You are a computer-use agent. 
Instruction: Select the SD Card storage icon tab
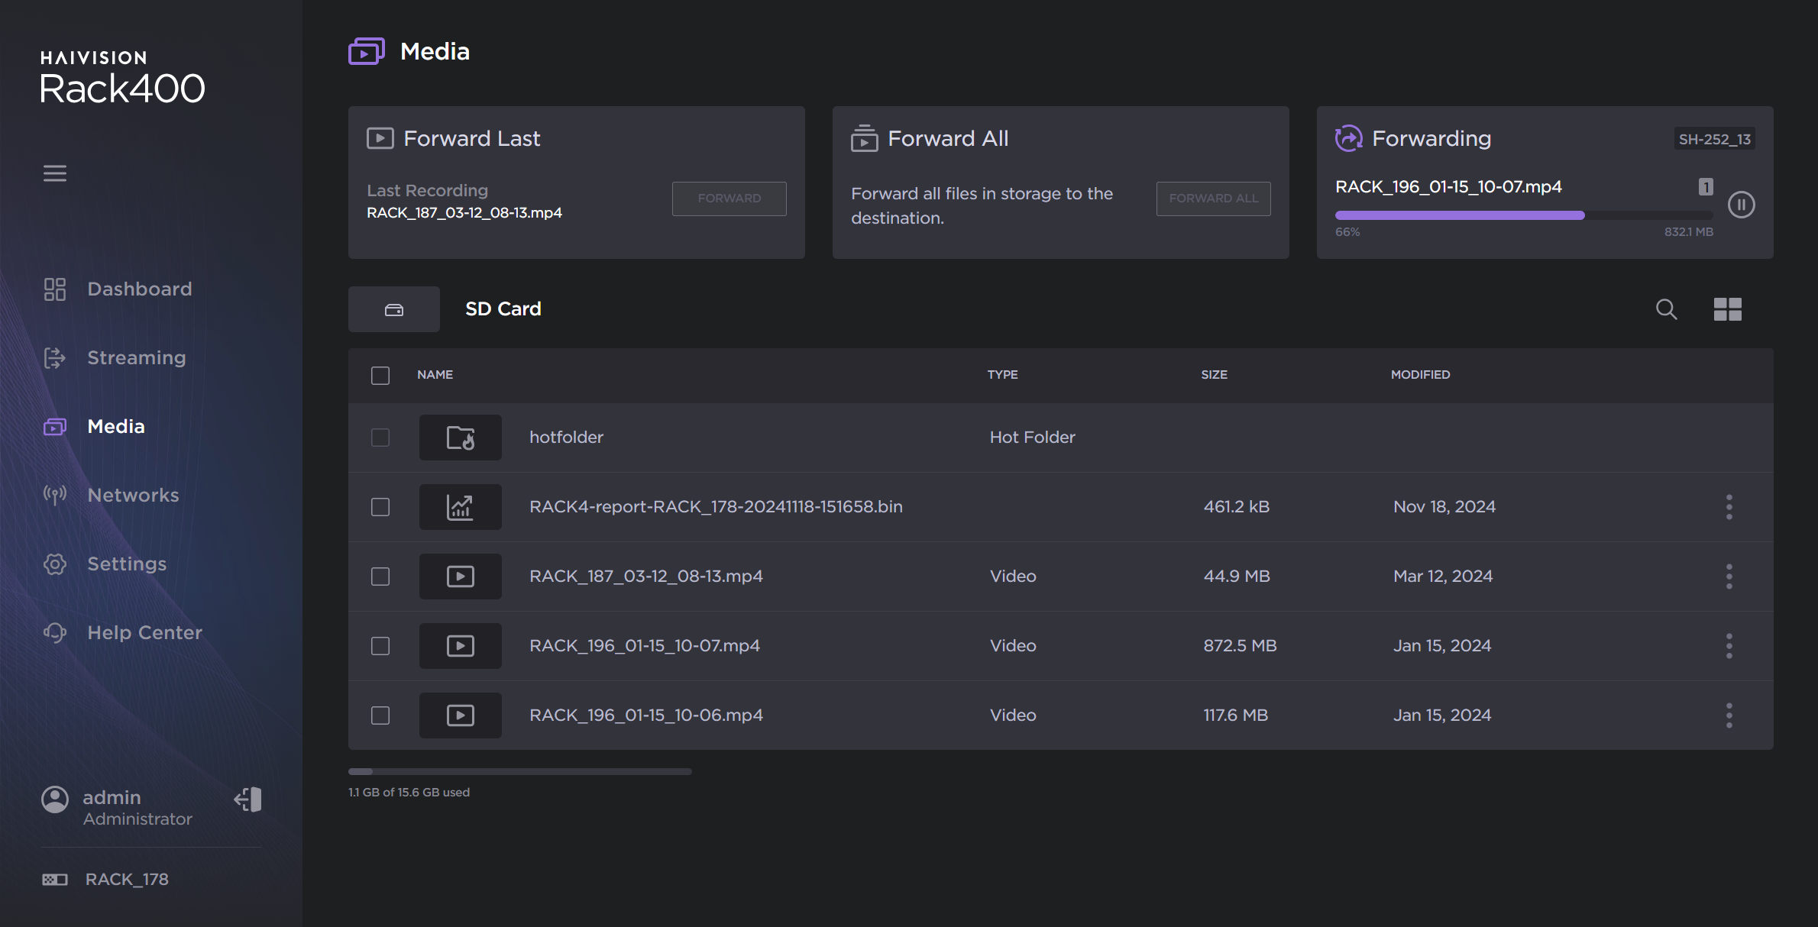click(394, 309)
